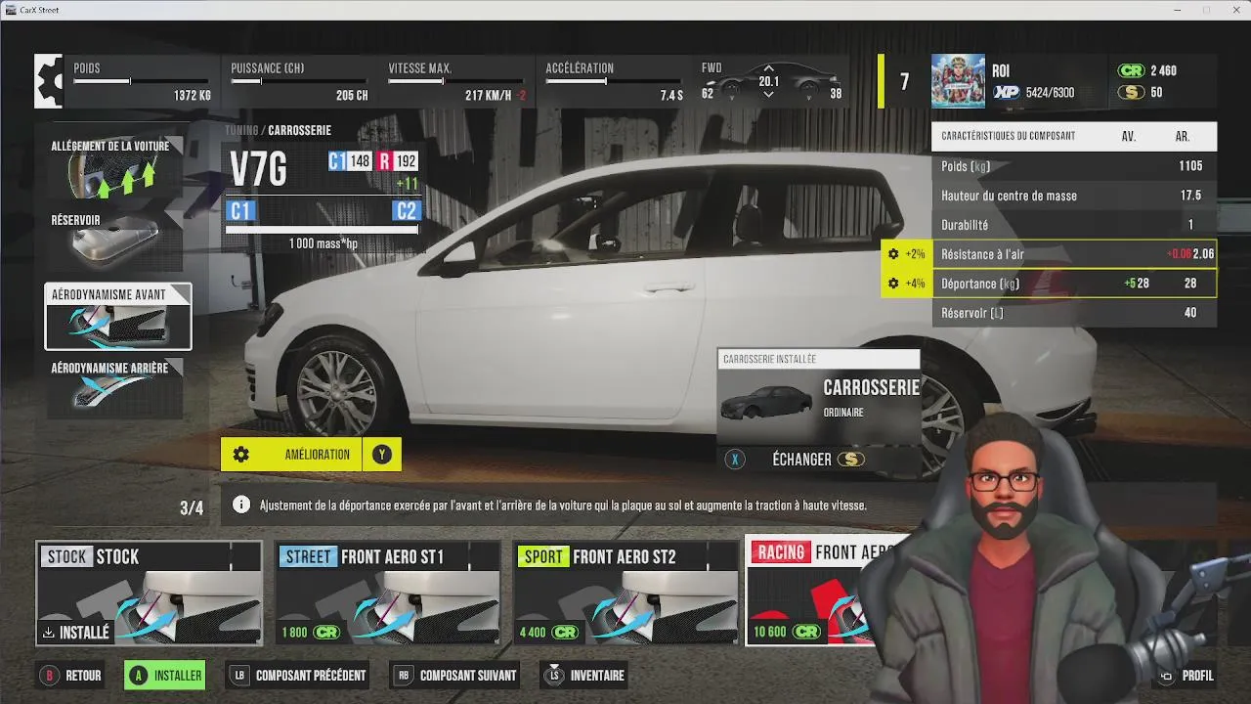Image resolution: width=1251 pixels, height=704 pixels.
Task: Click the Poids (kg) characteristic row
Action: coord(1074,166)
